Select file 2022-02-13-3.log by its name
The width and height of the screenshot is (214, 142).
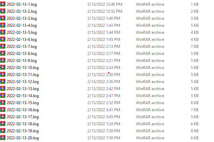click(x=22, y=18)
